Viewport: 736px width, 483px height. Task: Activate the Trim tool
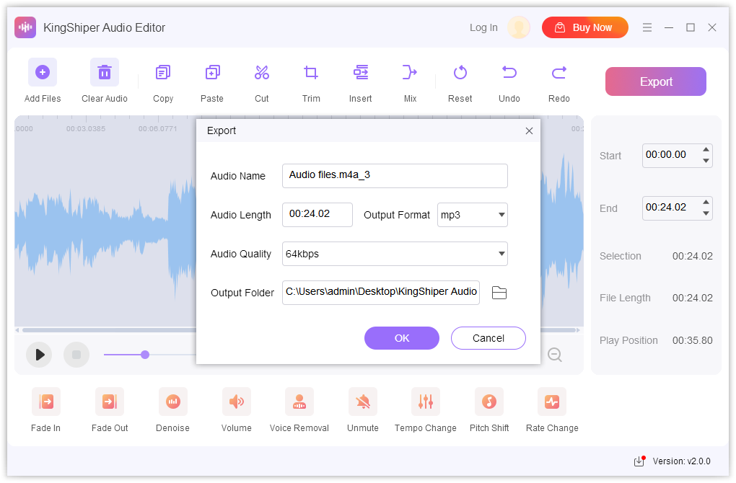[x=311, y=73]
